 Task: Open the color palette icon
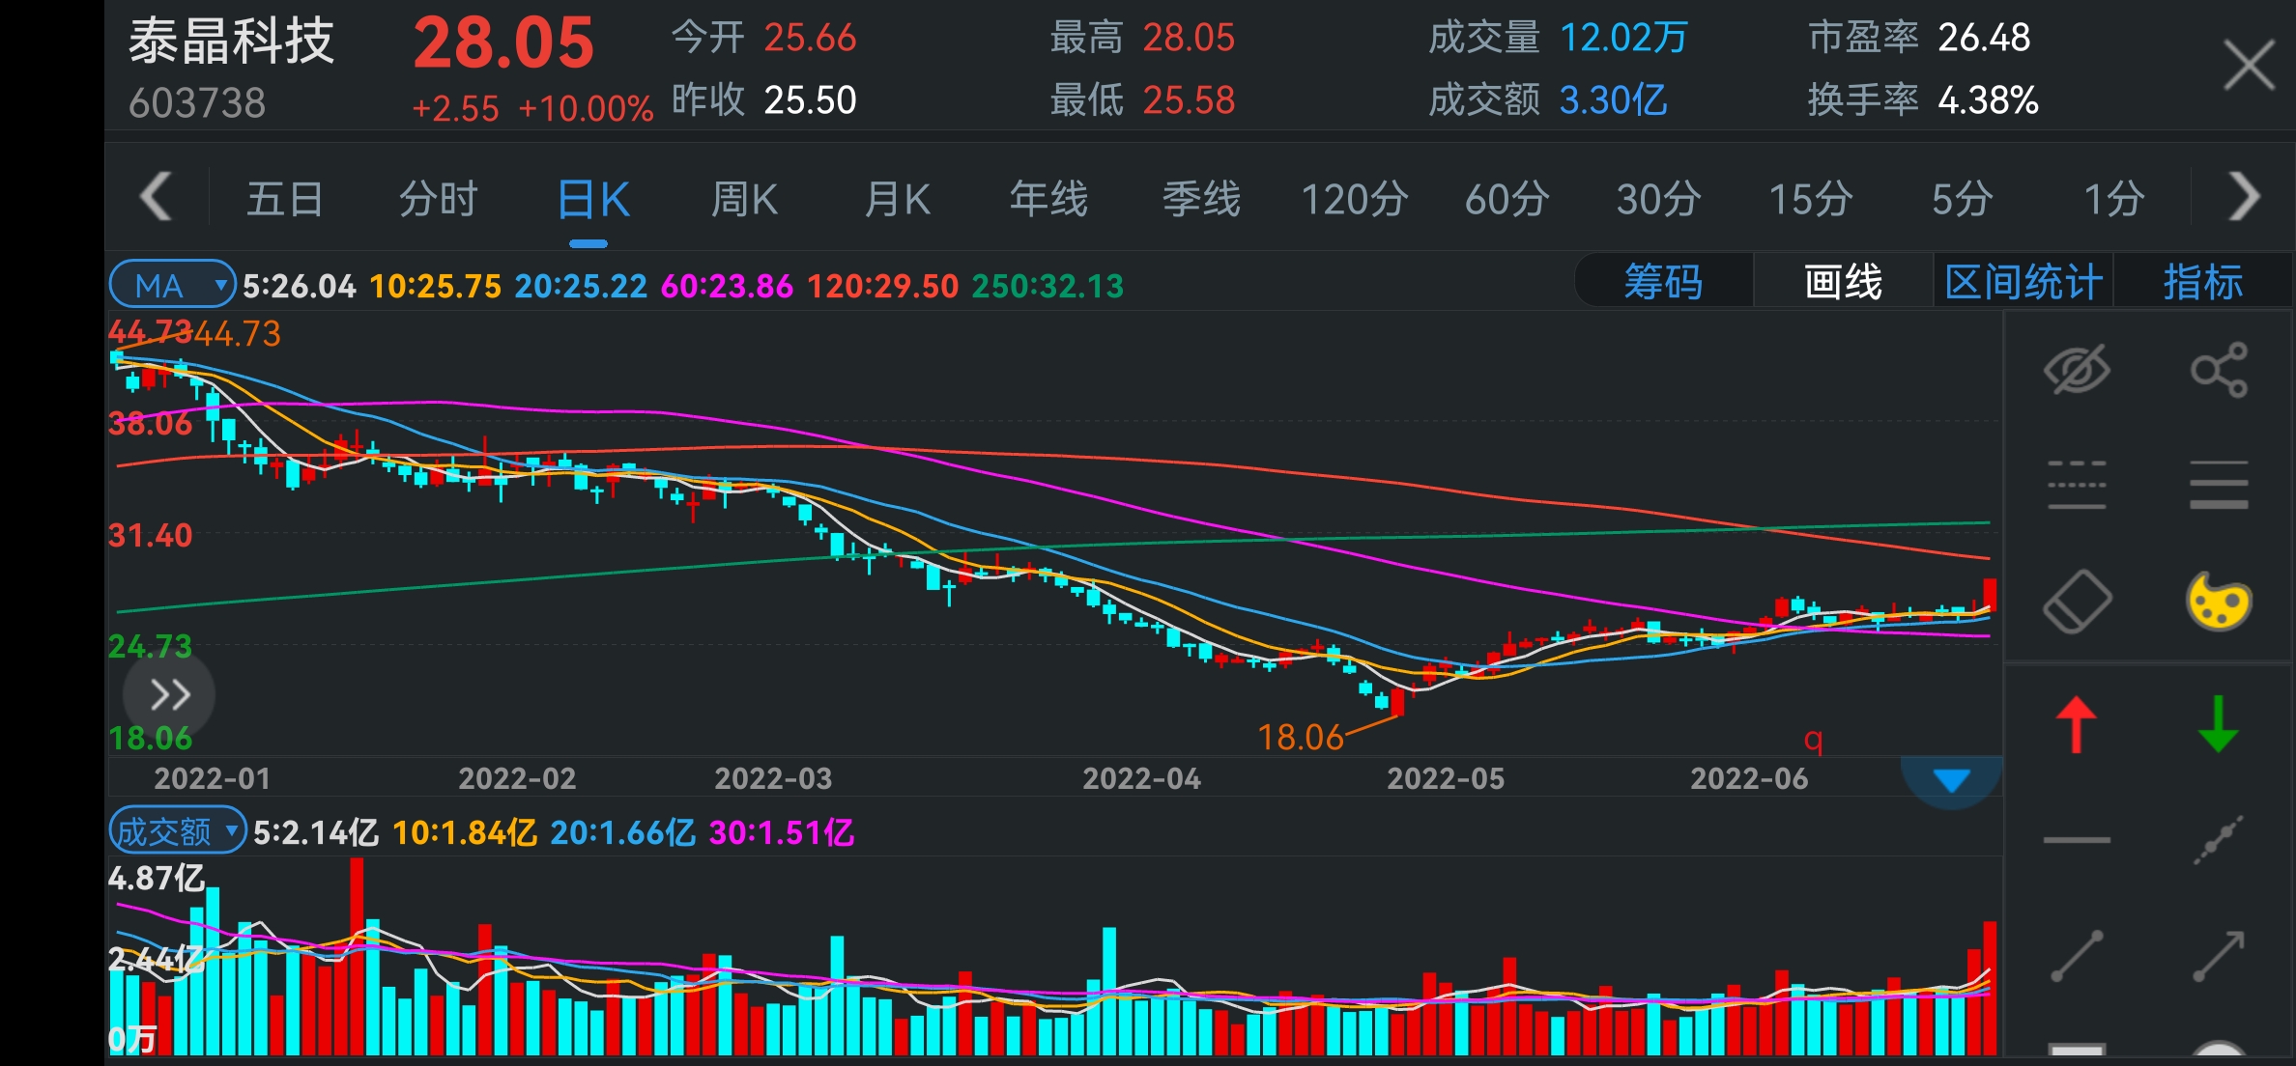coord(2219,602)
